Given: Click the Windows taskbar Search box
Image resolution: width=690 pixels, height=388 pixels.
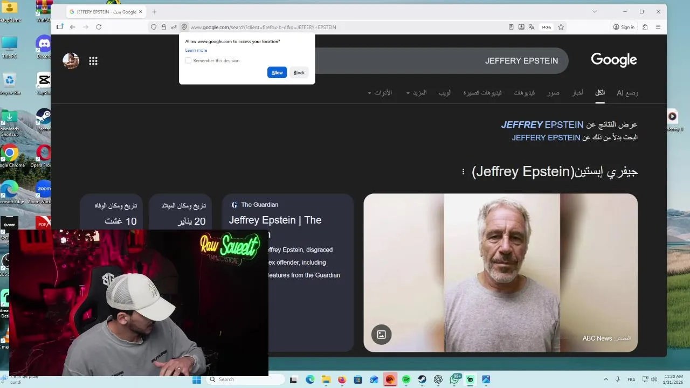Looking at the screenshot, I should click(x=246, y=379).
